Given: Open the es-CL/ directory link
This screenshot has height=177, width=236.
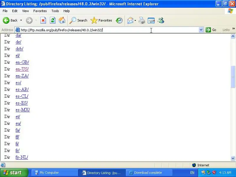Looking at the screenshot, I should tap(22, 96).
